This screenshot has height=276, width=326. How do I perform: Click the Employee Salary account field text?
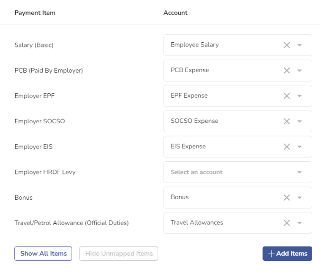coord(195,45)
